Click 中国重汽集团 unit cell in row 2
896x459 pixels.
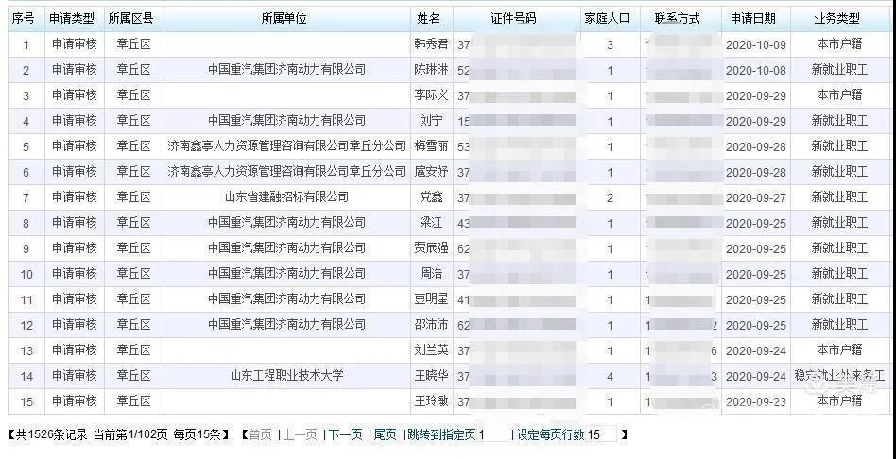[x=287, y=70]
